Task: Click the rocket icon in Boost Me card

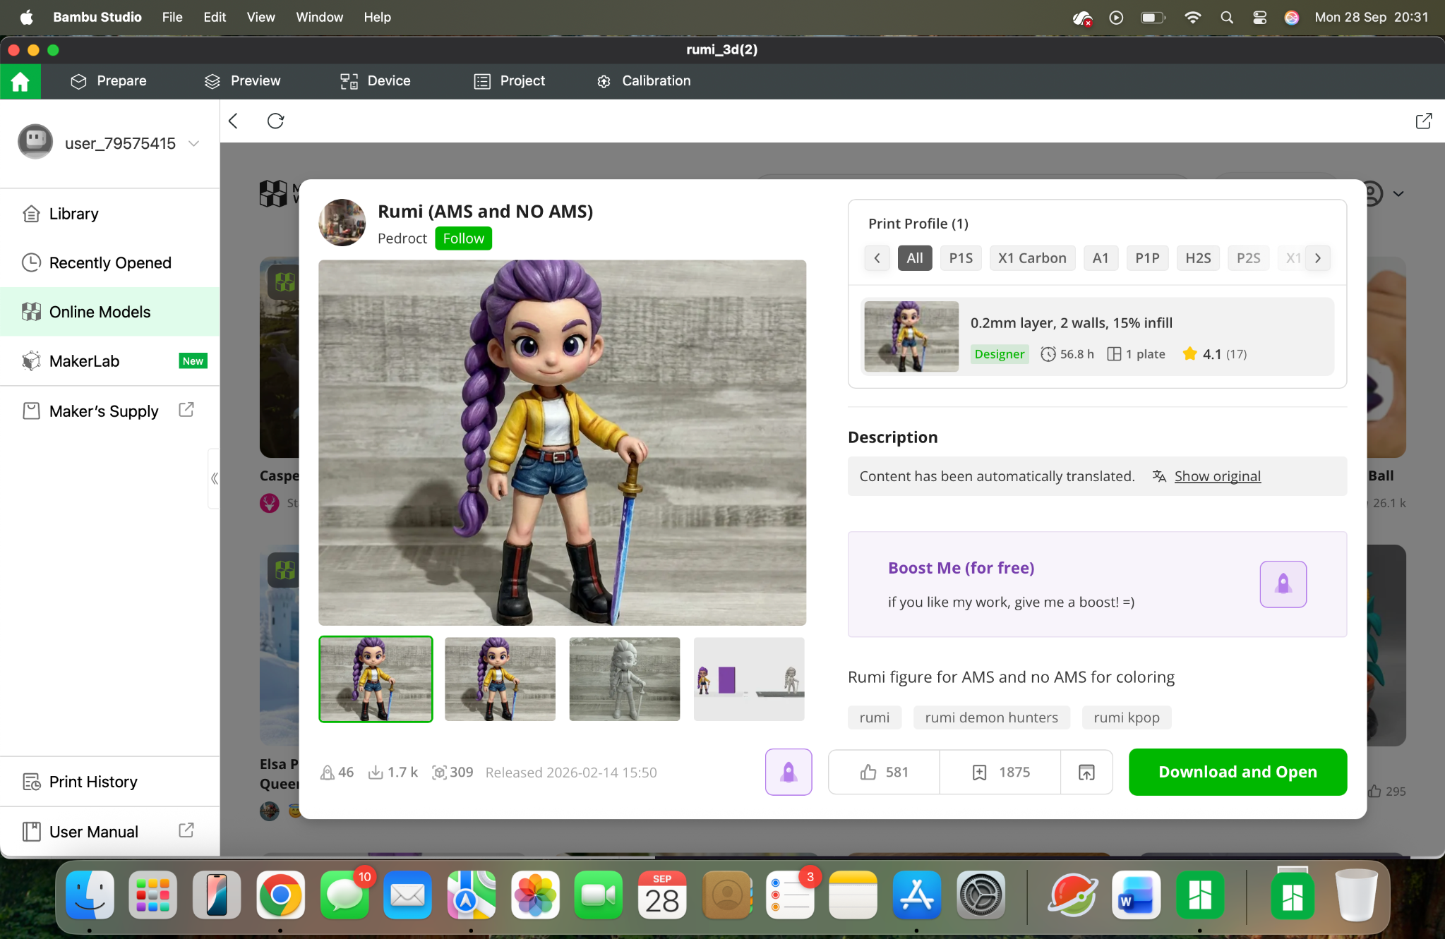Action: [x=1283, y=584]
